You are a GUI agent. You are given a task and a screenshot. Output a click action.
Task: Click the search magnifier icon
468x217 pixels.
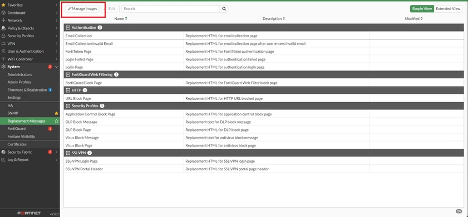tap(224, 9)
